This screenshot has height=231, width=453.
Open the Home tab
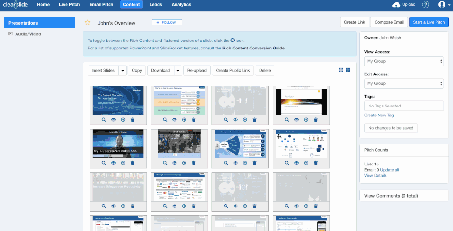pos(43,5)
